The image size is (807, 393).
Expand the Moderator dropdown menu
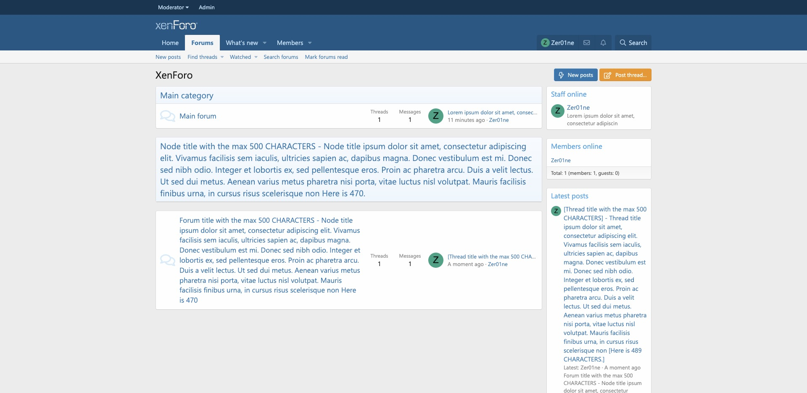coord(173,7)
